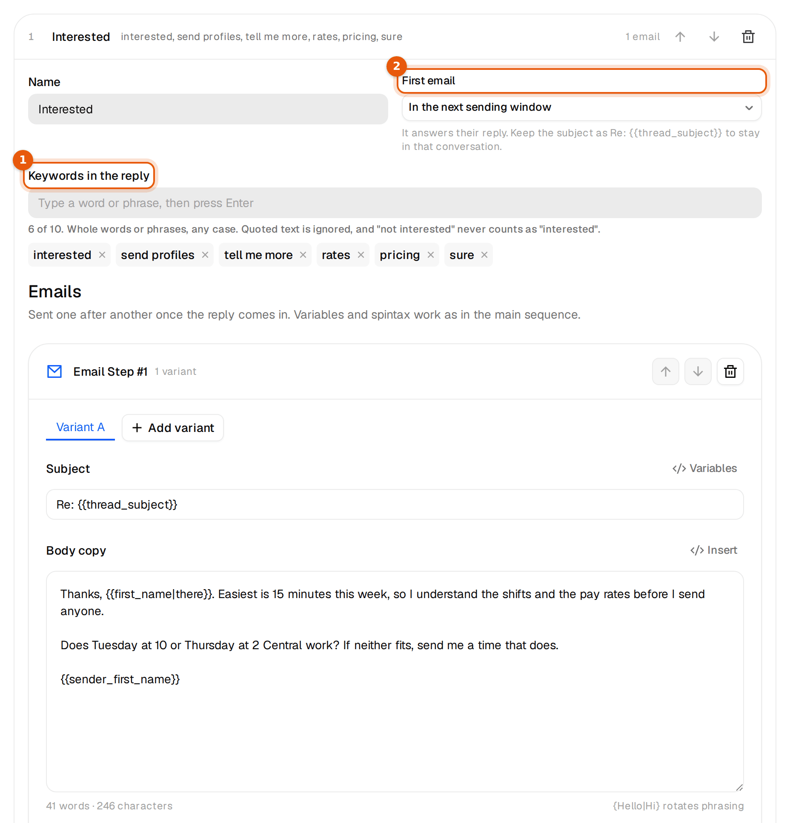Viewport: 790px width, 823px height.
Task: Click the envelope icon beside Email Step #1
Action: [x=54, y=371]
